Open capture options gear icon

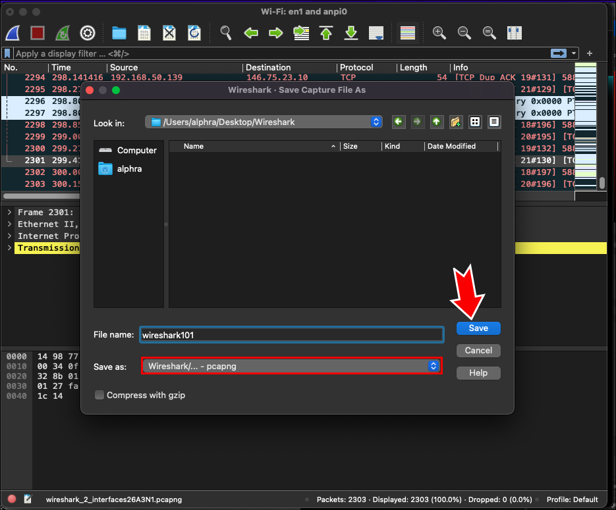87,33
